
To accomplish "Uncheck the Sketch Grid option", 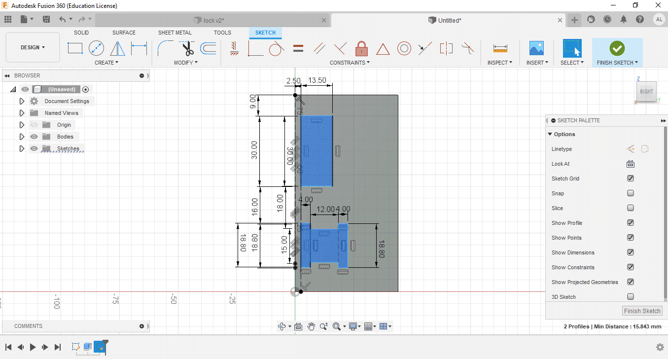I will pos(630,179).
